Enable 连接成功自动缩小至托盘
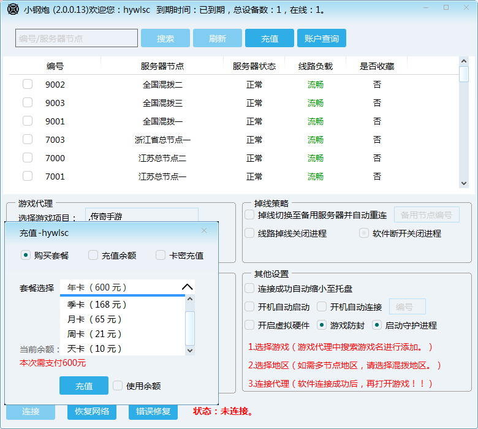Viewport: 478px width, 429px height. [x=249, y=288]
